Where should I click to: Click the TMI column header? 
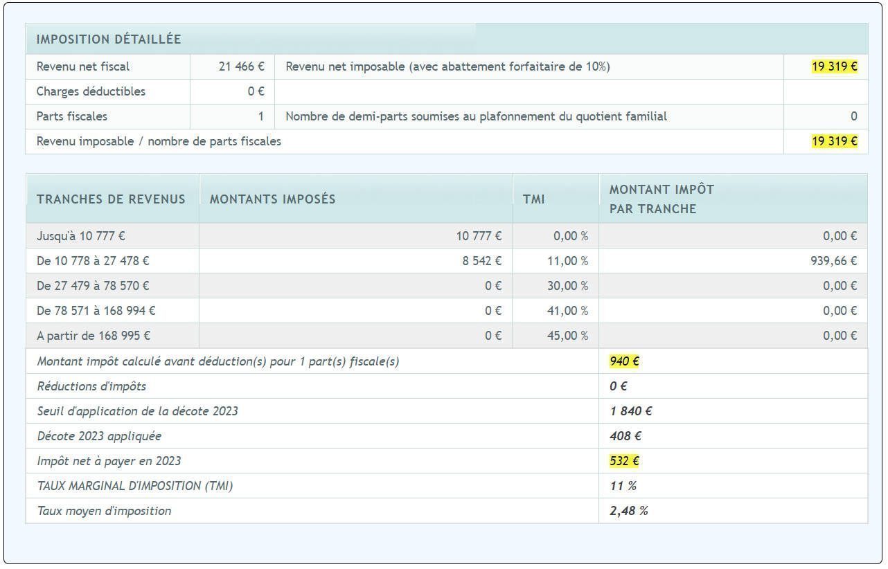(x=533, y=199)
